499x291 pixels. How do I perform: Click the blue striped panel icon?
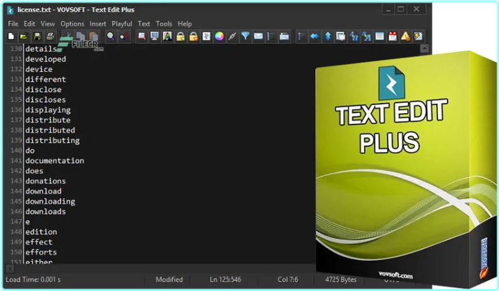point(380,36)
